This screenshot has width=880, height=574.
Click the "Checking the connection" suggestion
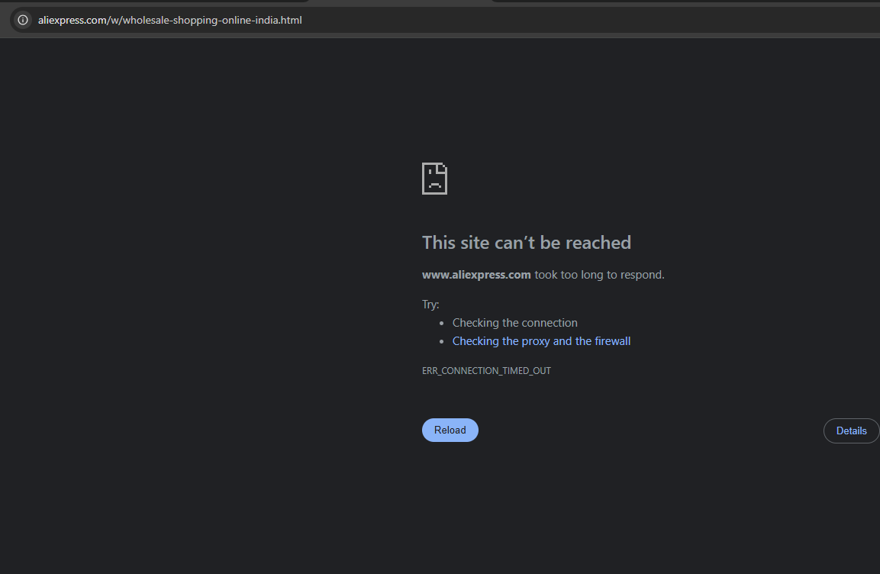click(514, 323)
